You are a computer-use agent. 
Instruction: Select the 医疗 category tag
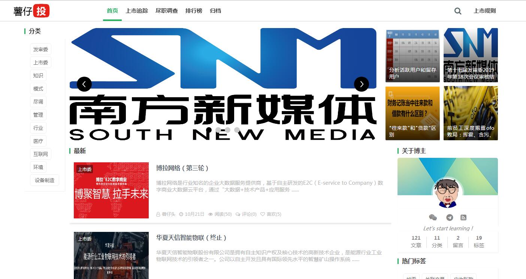(x=38, y=141)
